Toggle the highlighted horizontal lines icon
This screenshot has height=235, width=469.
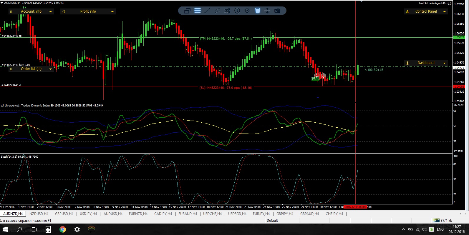[198, 11]
